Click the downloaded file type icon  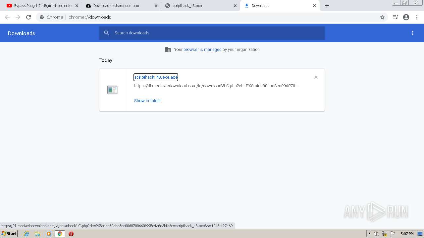click(x=112, y=90)
